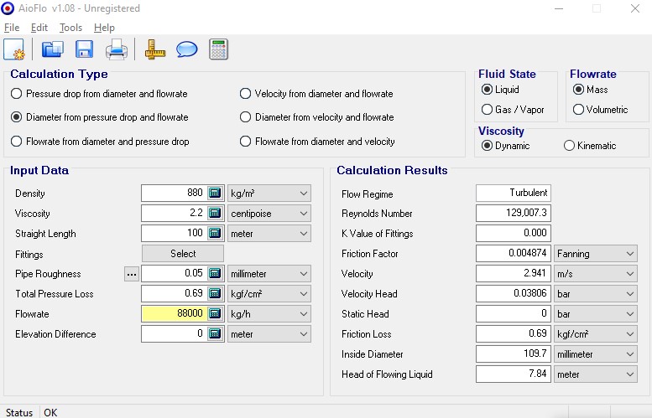Switch flowrate type to Volumetric

tap(578, 110)
